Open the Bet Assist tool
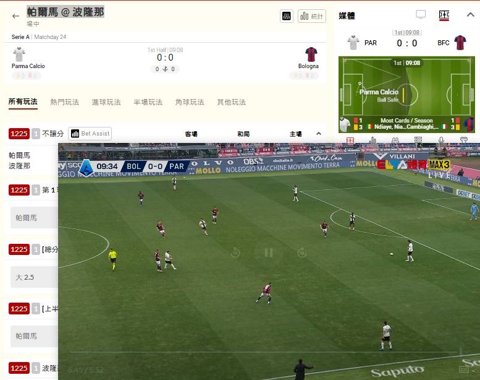The image size is (480, 380). coord(90,134)
